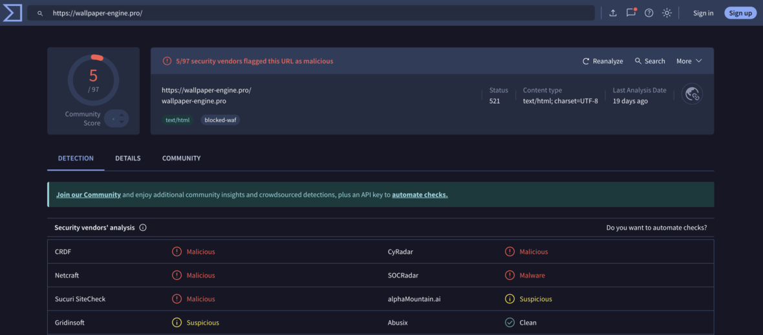Click the alphaMountain.ai suspicious info icon
The image size is (763, 335).
pos(510,299)
